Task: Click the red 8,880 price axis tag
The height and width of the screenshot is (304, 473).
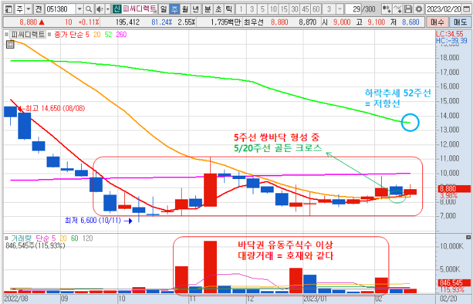Action: pos(453,188)
